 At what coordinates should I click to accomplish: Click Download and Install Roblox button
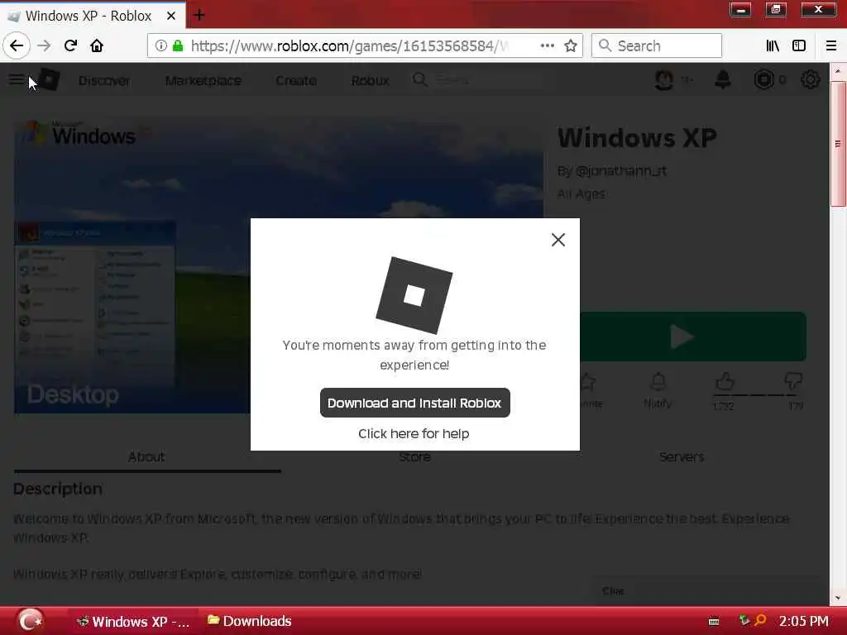(415, 403)
